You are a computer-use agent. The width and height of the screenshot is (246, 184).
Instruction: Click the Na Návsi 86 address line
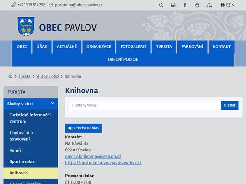coord(76,143)
